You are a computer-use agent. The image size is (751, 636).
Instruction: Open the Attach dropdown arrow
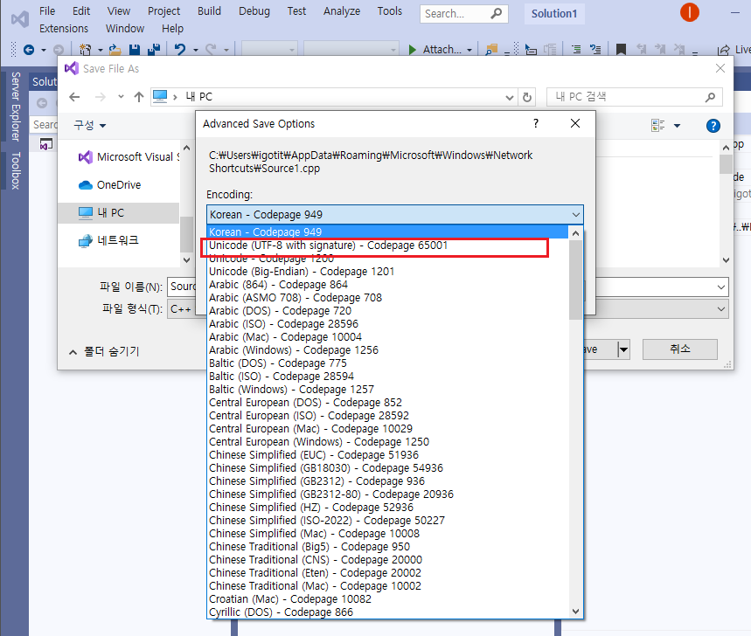469,50
